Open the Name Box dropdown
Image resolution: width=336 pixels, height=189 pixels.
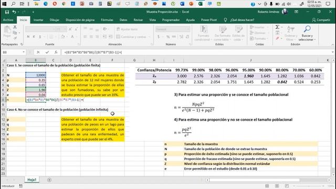[24, 52]
